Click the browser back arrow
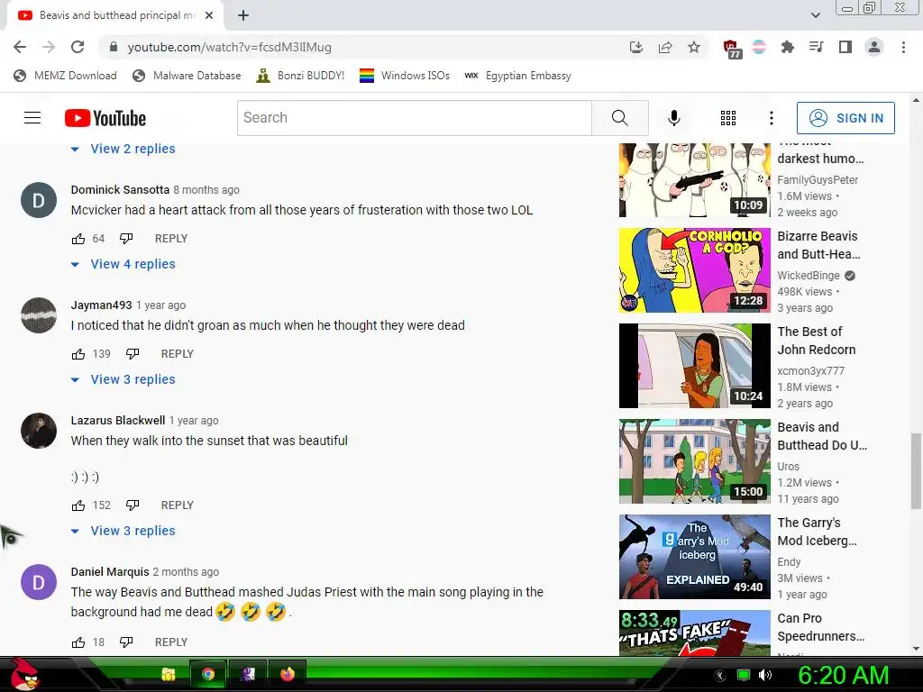 coord(20,47)
